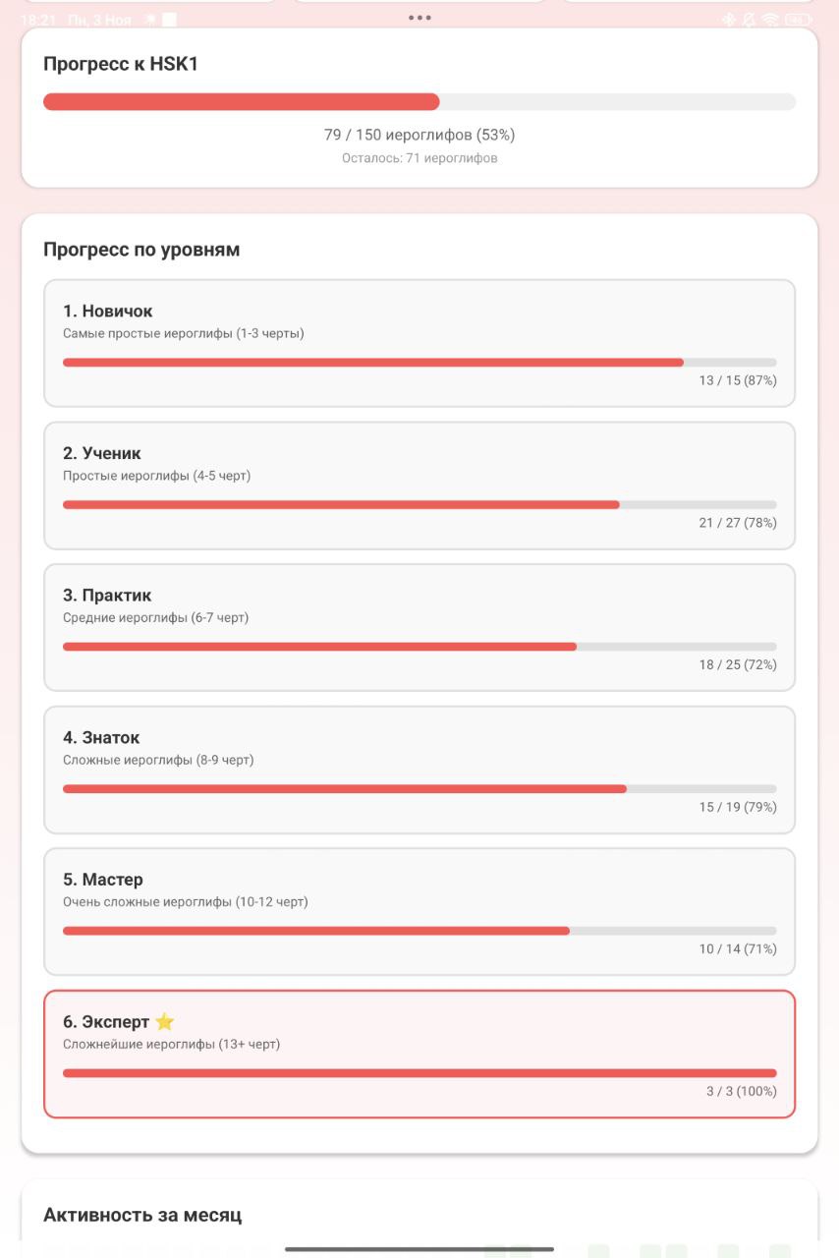Tap the muted sound icon in status bar
The image size is (839, 1258).
(749, 18)
